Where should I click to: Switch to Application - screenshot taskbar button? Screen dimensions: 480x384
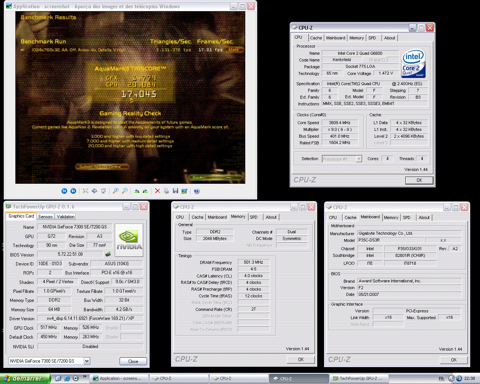pos(119,378)
